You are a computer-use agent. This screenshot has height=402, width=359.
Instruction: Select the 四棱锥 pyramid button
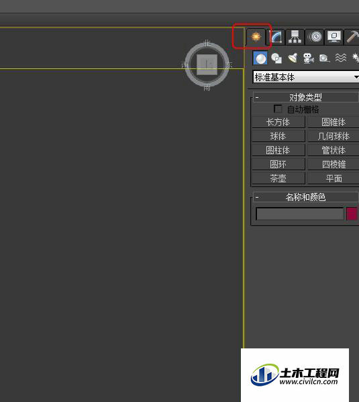[334, 164]
